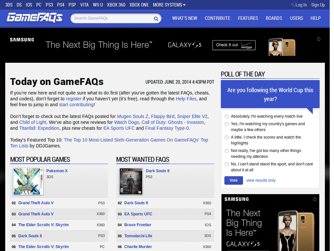Image resolution: width=334 pixels, height=251 pixels.
Task: Open the Flappy Bird link
Action: coord(162,116)
